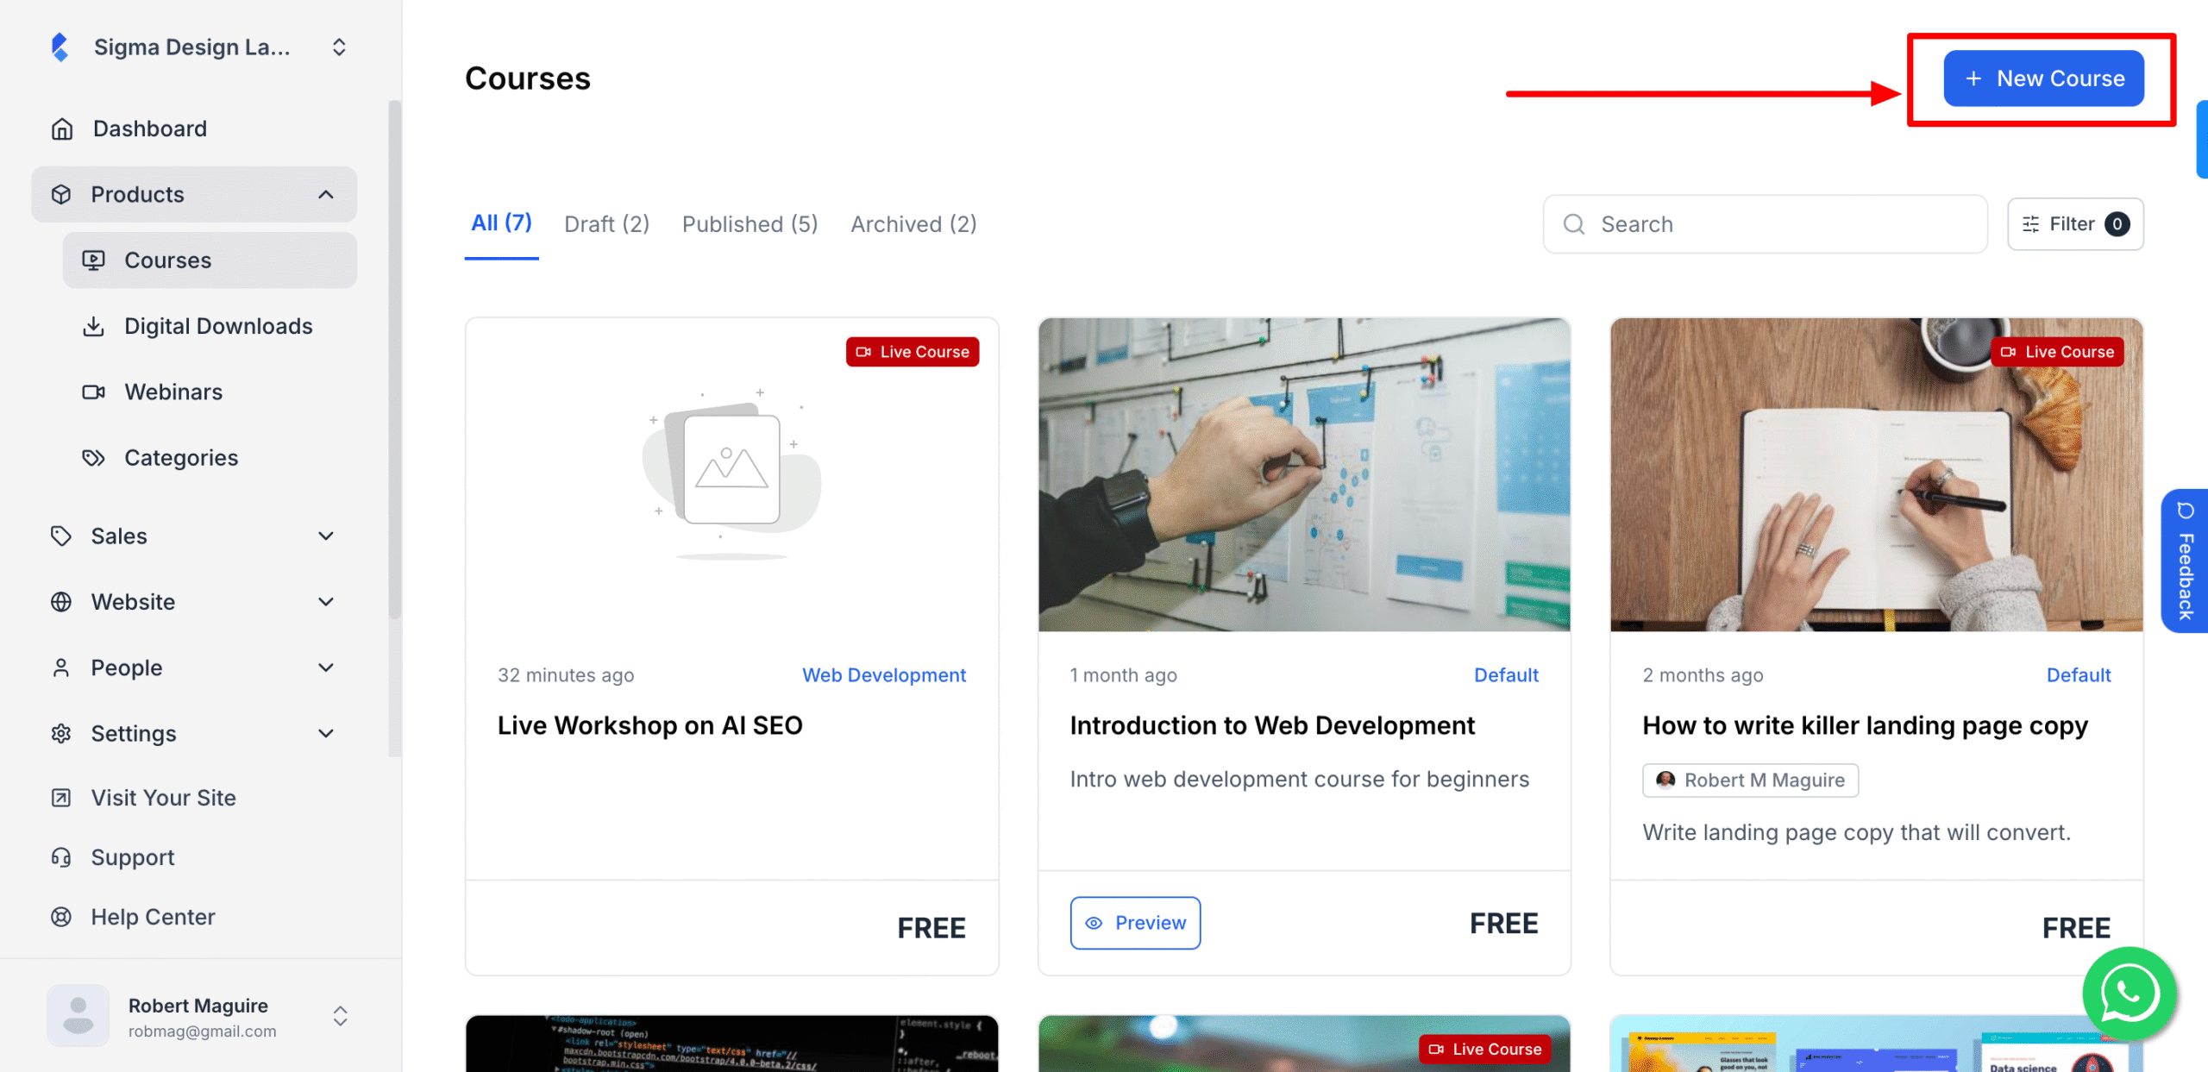Open the account menu chevrons beside Robert Maguire
2208x1072 pixels.
[x=341, y=1016]
